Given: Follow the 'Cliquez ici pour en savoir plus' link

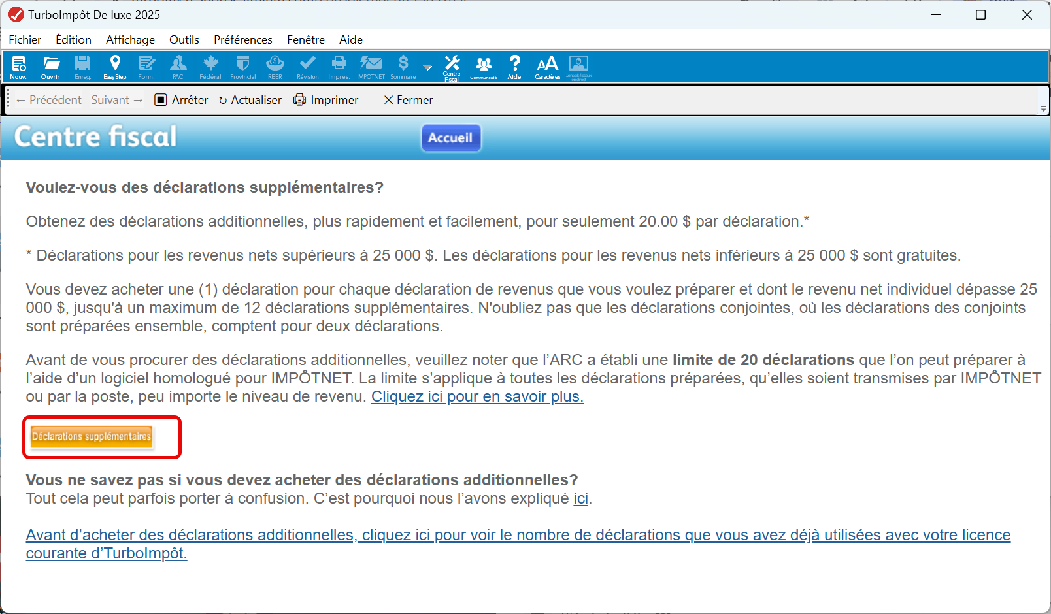Looking at the screenshot, I should click(477, 396).
